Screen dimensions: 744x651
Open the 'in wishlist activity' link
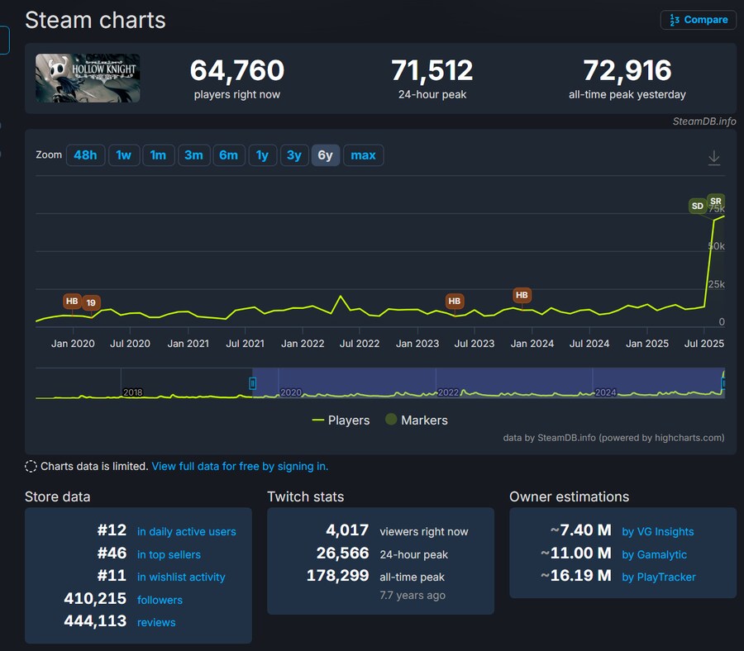click(181, 577)
